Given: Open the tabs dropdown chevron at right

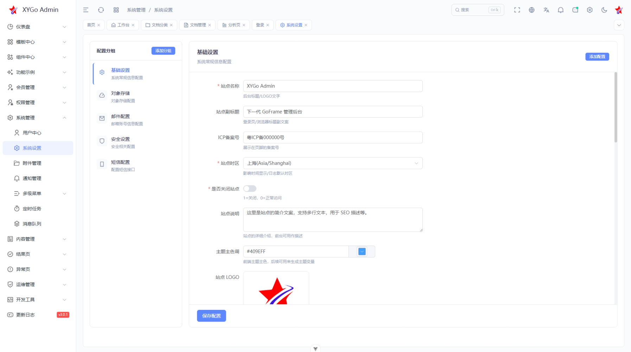Looking at the screenshot, I should point(619,25).
